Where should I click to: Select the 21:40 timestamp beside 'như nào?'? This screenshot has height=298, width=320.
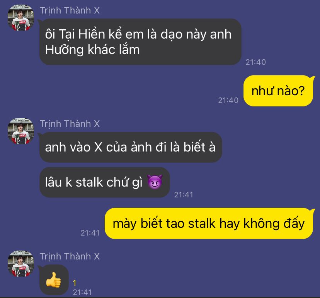(228, 100)
